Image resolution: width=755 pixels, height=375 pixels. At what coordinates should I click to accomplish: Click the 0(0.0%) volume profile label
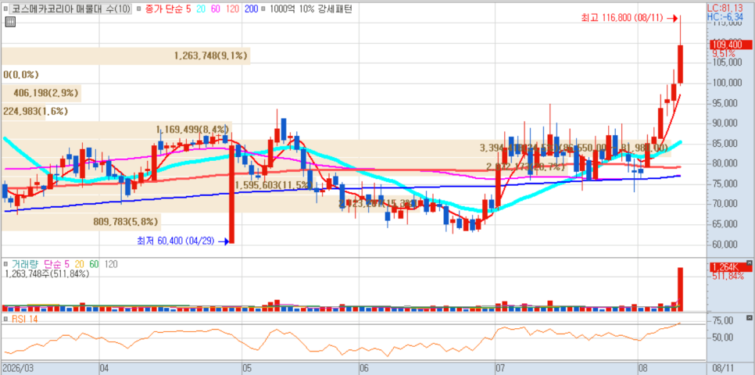click(20, 75)
